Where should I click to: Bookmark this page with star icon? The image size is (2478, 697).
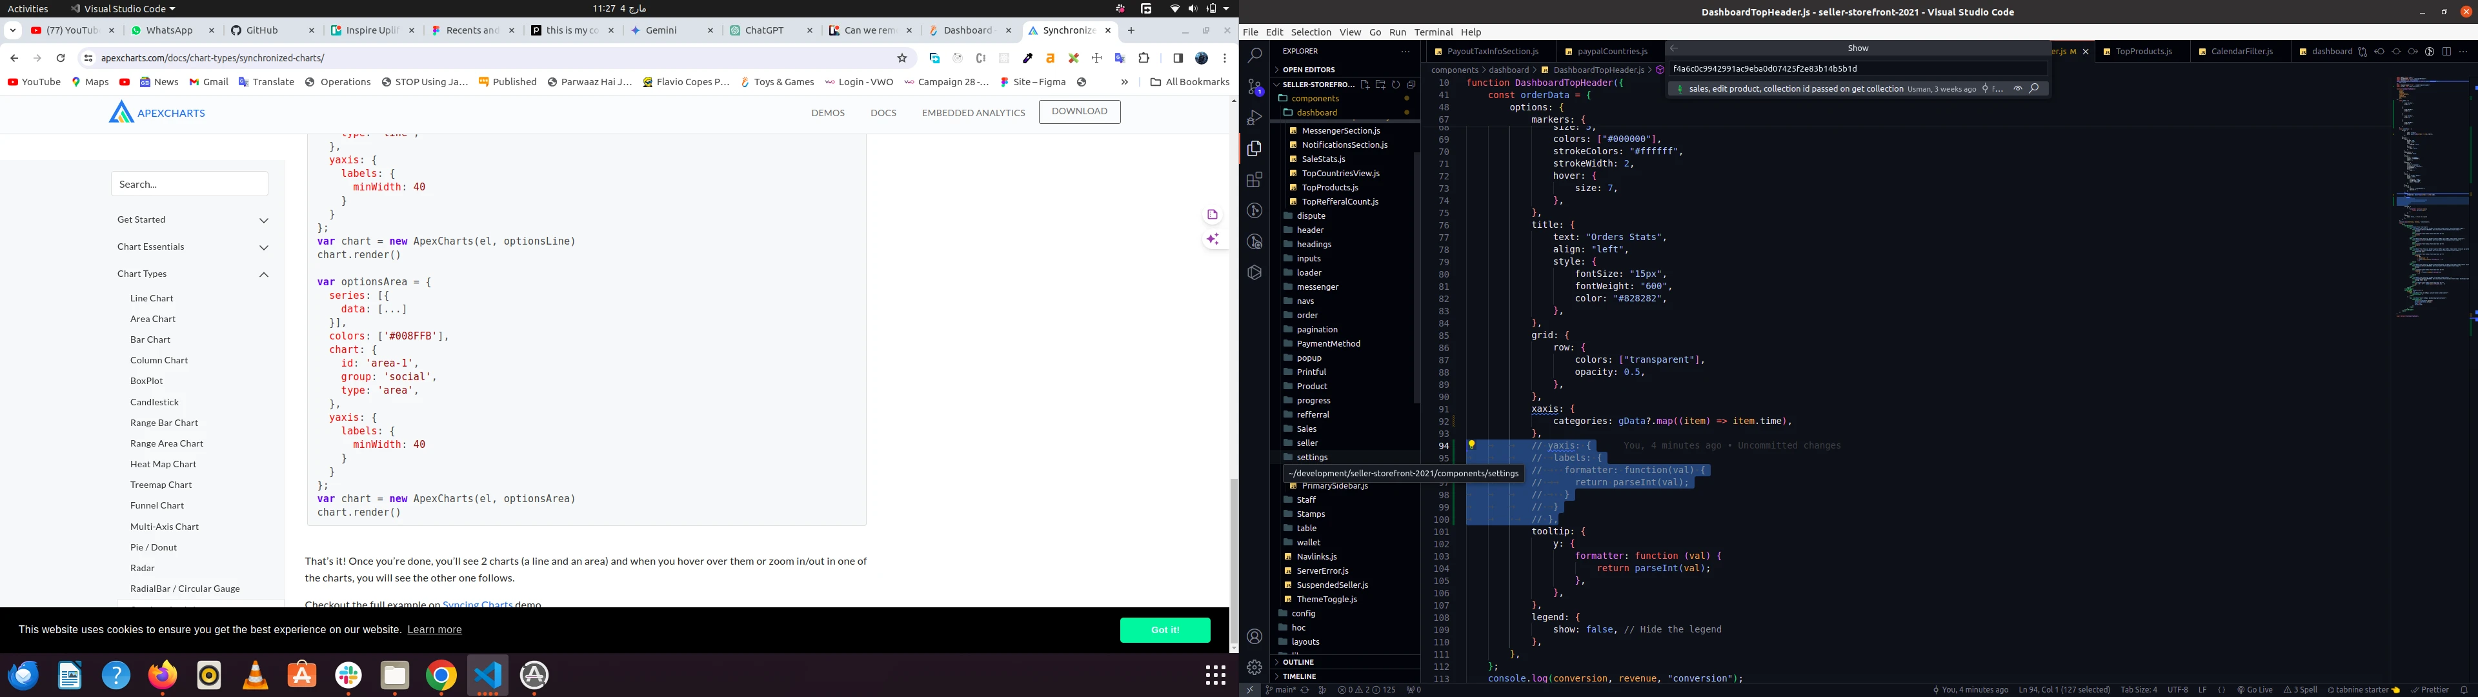[902, 59]
